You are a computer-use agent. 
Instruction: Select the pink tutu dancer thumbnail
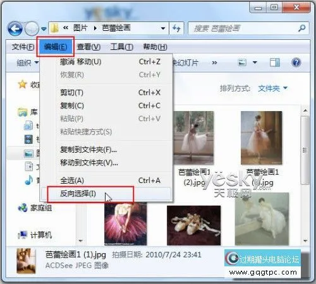(126, 223)
